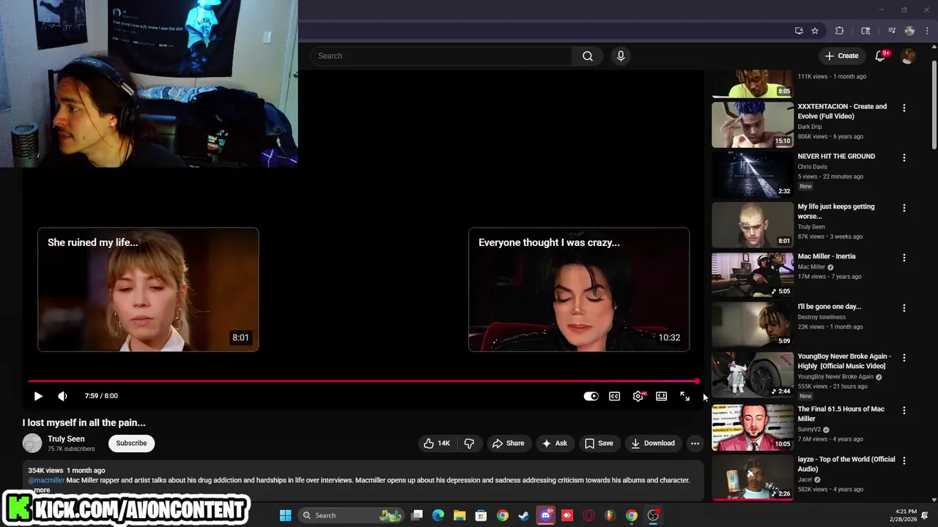Open menu for Mac Miller - Inertia

pyautogui.click(x=904, y=258)
